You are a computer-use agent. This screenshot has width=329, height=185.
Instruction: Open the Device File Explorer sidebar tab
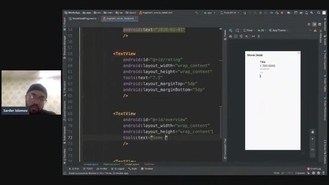point(325,152)
